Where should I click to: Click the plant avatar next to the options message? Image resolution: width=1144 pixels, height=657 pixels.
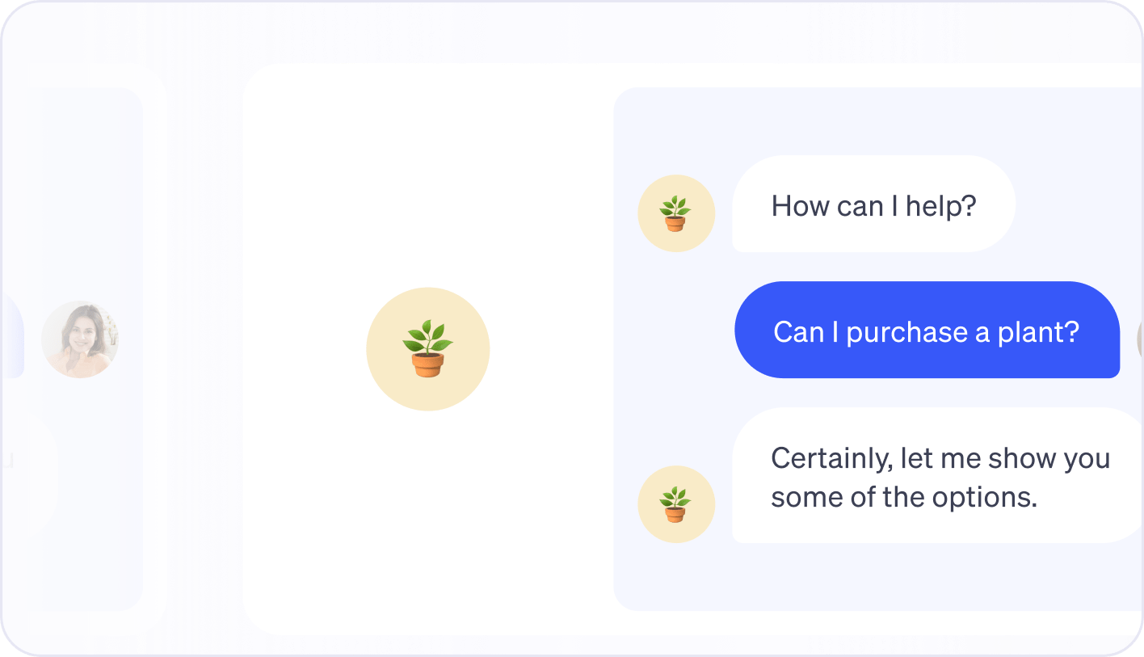[x=677, y=503]
